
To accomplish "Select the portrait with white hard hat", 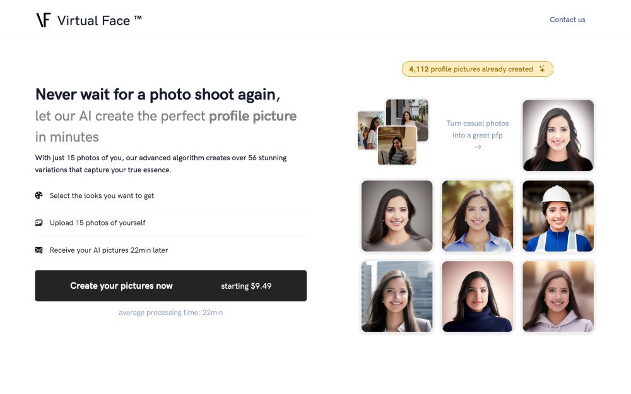I will [x=558, y=216].
